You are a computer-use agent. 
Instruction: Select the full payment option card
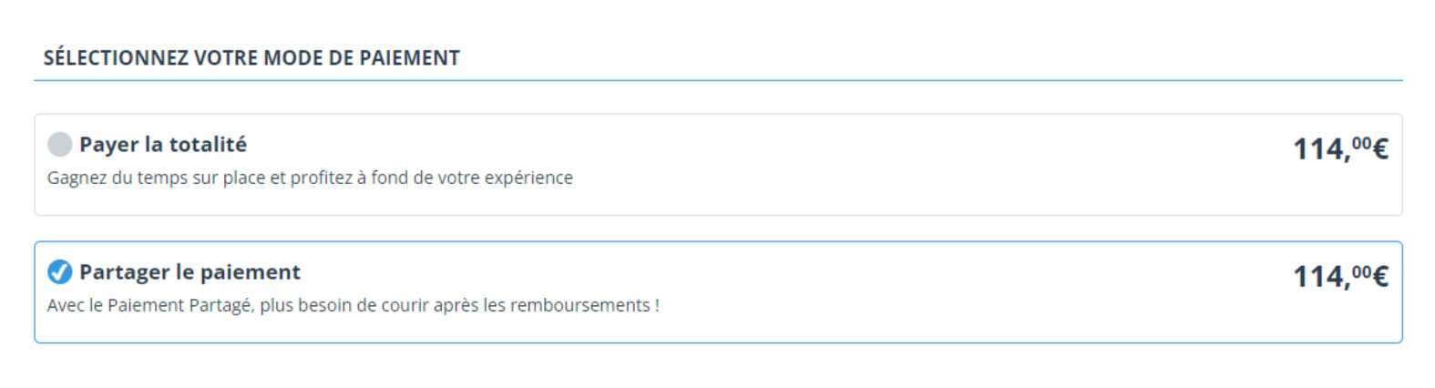[x=718, y=165]
